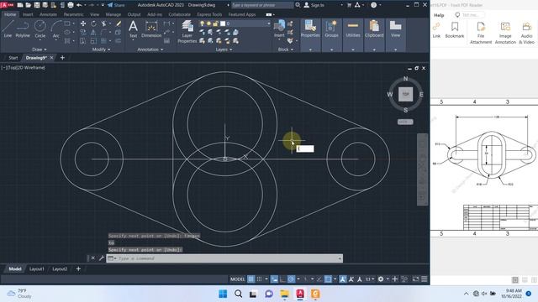538x302 pixels.
Task: Add a new layout with plus button
Action: [78, 269]
